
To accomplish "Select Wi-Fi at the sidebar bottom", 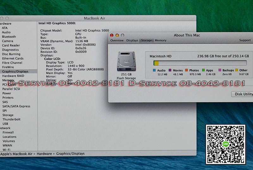I will click(x=6, y=150).
